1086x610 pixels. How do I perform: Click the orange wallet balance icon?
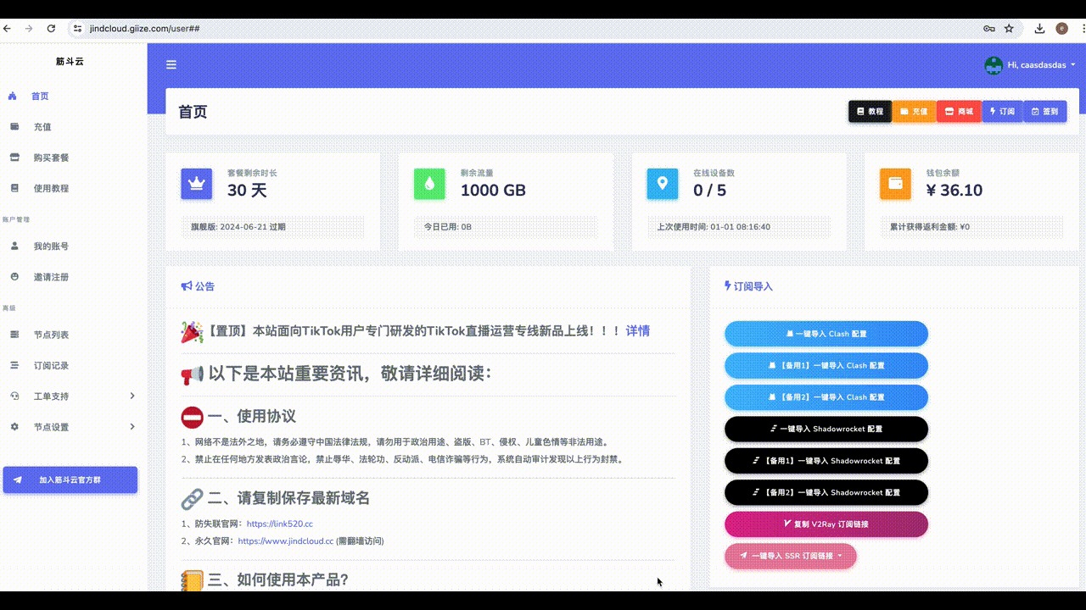(895, 184)
